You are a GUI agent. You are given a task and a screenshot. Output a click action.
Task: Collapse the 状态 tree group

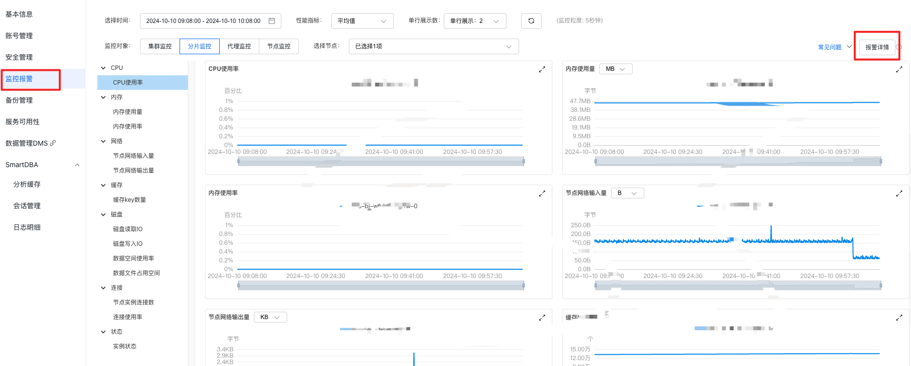click(103, 332)
